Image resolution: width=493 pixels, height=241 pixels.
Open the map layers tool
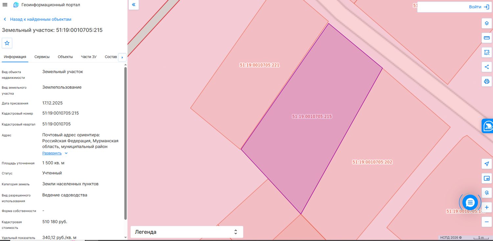(x=487, y=24)
